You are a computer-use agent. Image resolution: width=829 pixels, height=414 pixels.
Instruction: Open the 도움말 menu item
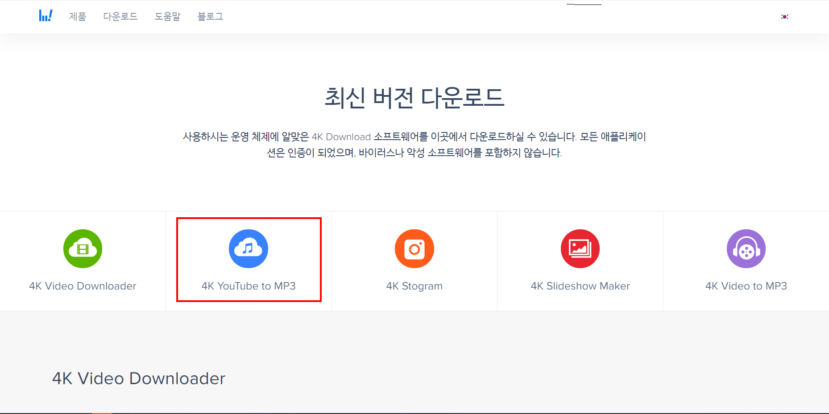(x=168, y=17)
